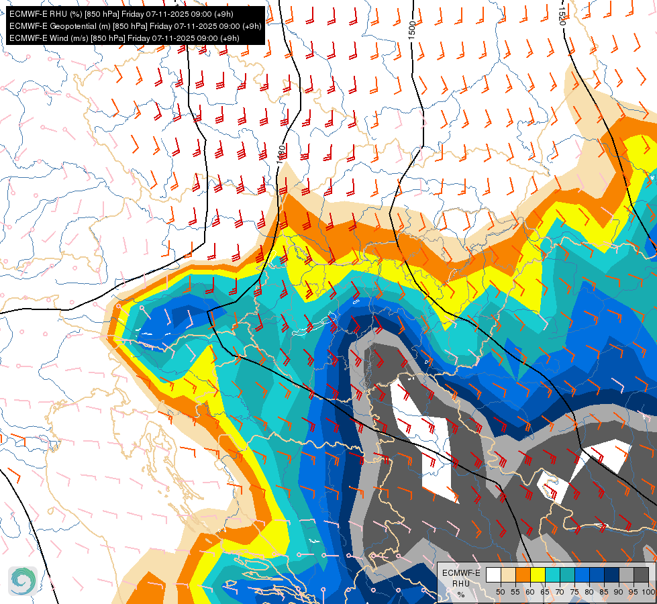The height and width of the screenshot is (604, 657).
Task: Select the bright blue 75–80% legend swatch
Action: (582, 574)
